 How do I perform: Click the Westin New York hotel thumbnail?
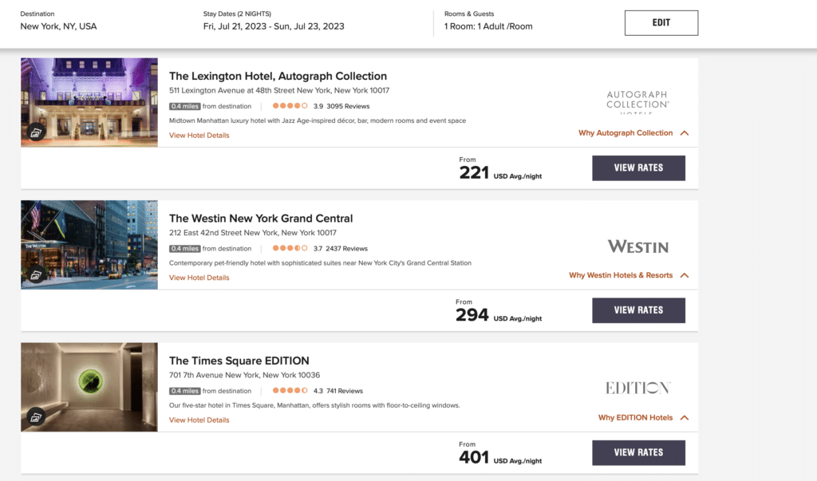coord(89,244)
